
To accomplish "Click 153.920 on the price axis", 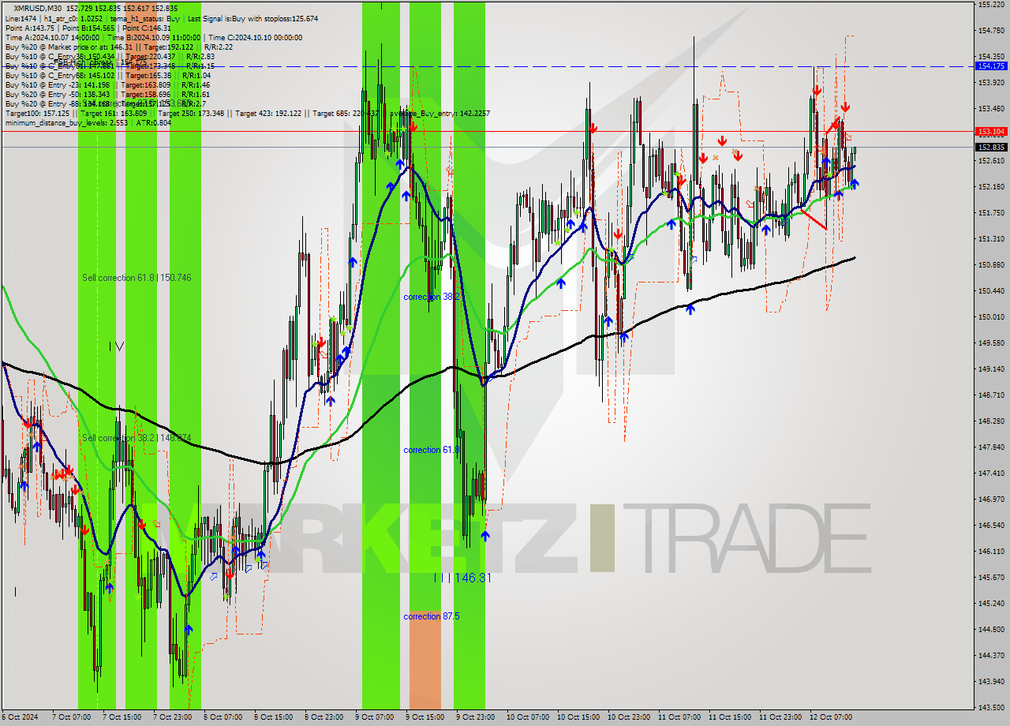I will pos(991,82).
